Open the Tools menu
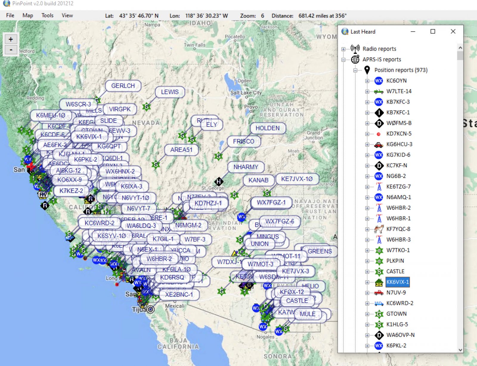Viewport: 477px width, 366px height. click(x=47, y=15)
